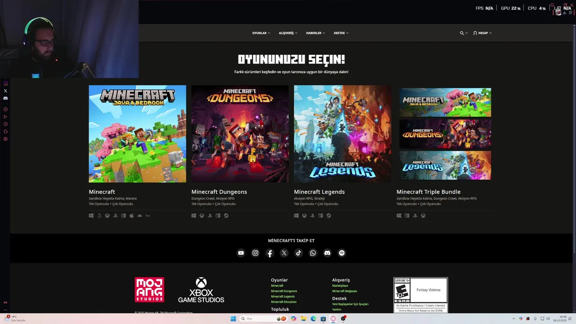The width and height of the screenshot is (576, 324).
Task: Open history clock icon in Opera sidebar
Action: pos(5,124)
